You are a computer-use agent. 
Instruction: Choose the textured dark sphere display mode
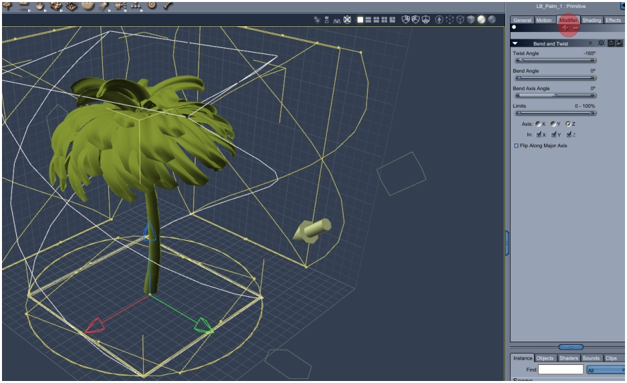[492, 19]
